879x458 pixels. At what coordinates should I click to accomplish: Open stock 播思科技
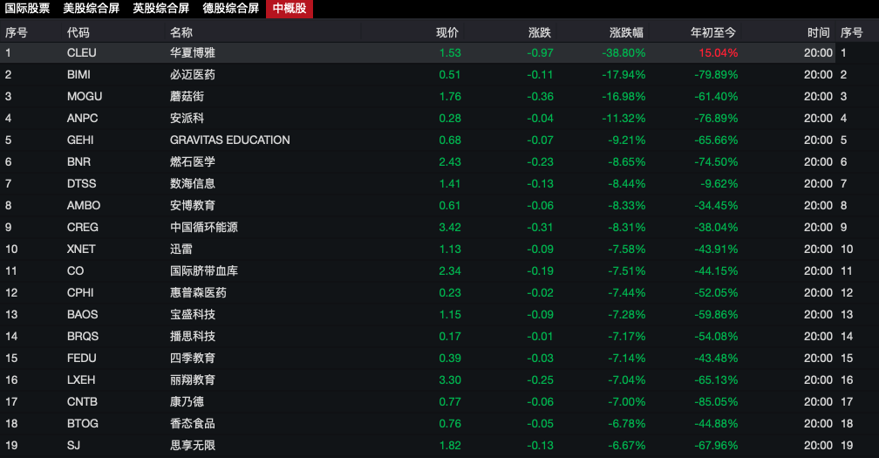point(192,337)
